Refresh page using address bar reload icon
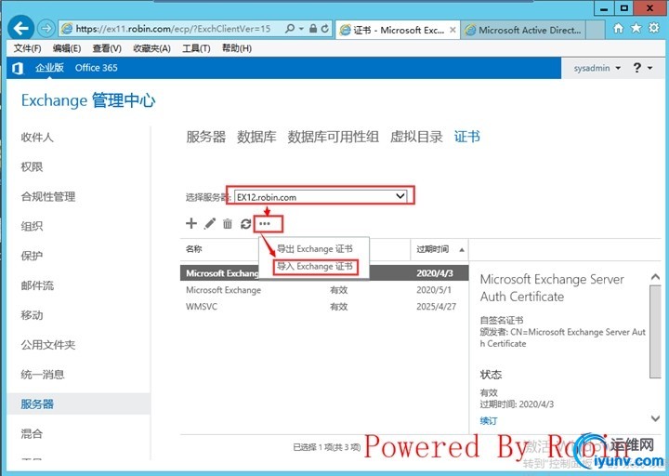This screenshot has height=476, width=669. coord(325,29)
